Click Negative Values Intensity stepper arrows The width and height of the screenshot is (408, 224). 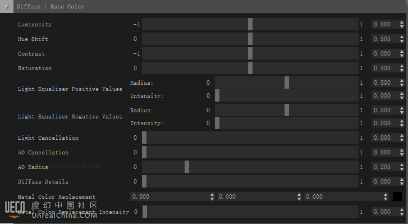pyautogui.click(x=402, y=123)
